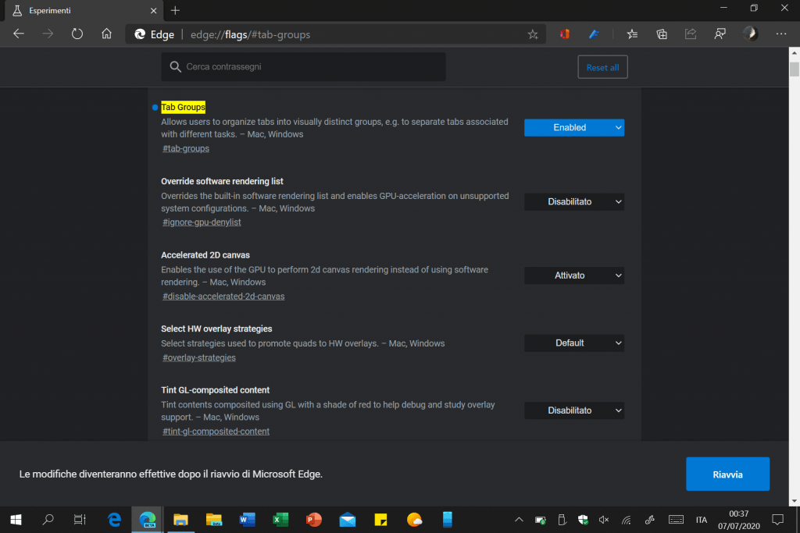Open the Collections icon in toolbar
800x533 pixels.
[x=662, y=34]
